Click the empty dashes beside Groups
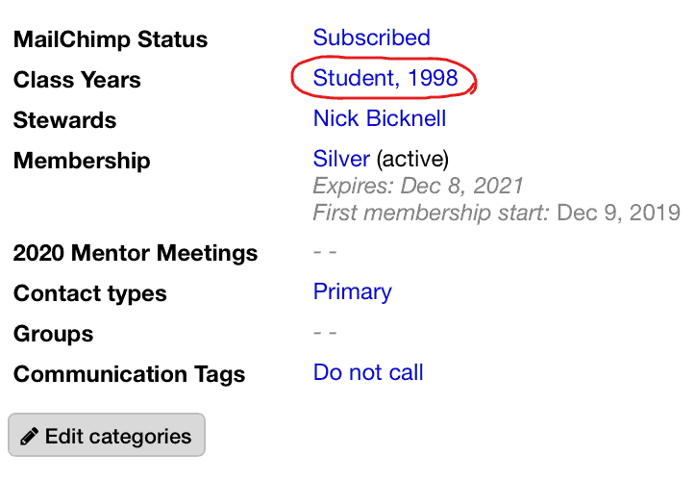This screenshot has height=480, width=695. [325, 333]
